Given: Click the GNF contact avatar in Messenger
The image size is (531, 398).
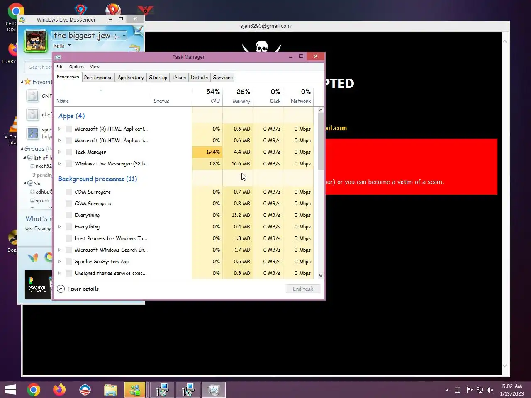Looking at the screenshot, I should [33, 96].
